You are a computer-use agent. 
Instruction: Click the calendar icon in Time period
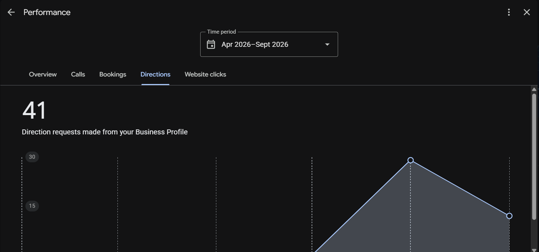(x=211, y=44)
